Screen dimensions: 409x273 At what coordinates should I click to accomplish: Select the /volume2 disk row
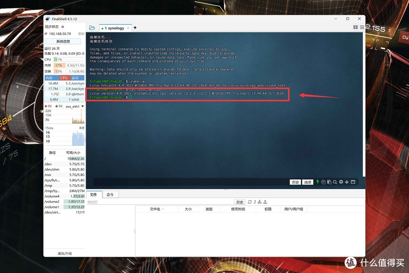[x=64, y=202]
